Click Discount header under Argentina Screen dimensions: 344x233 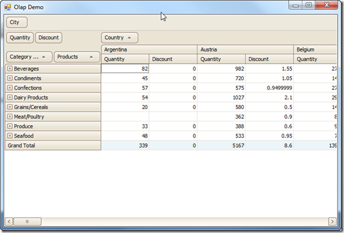click(173, 59)
